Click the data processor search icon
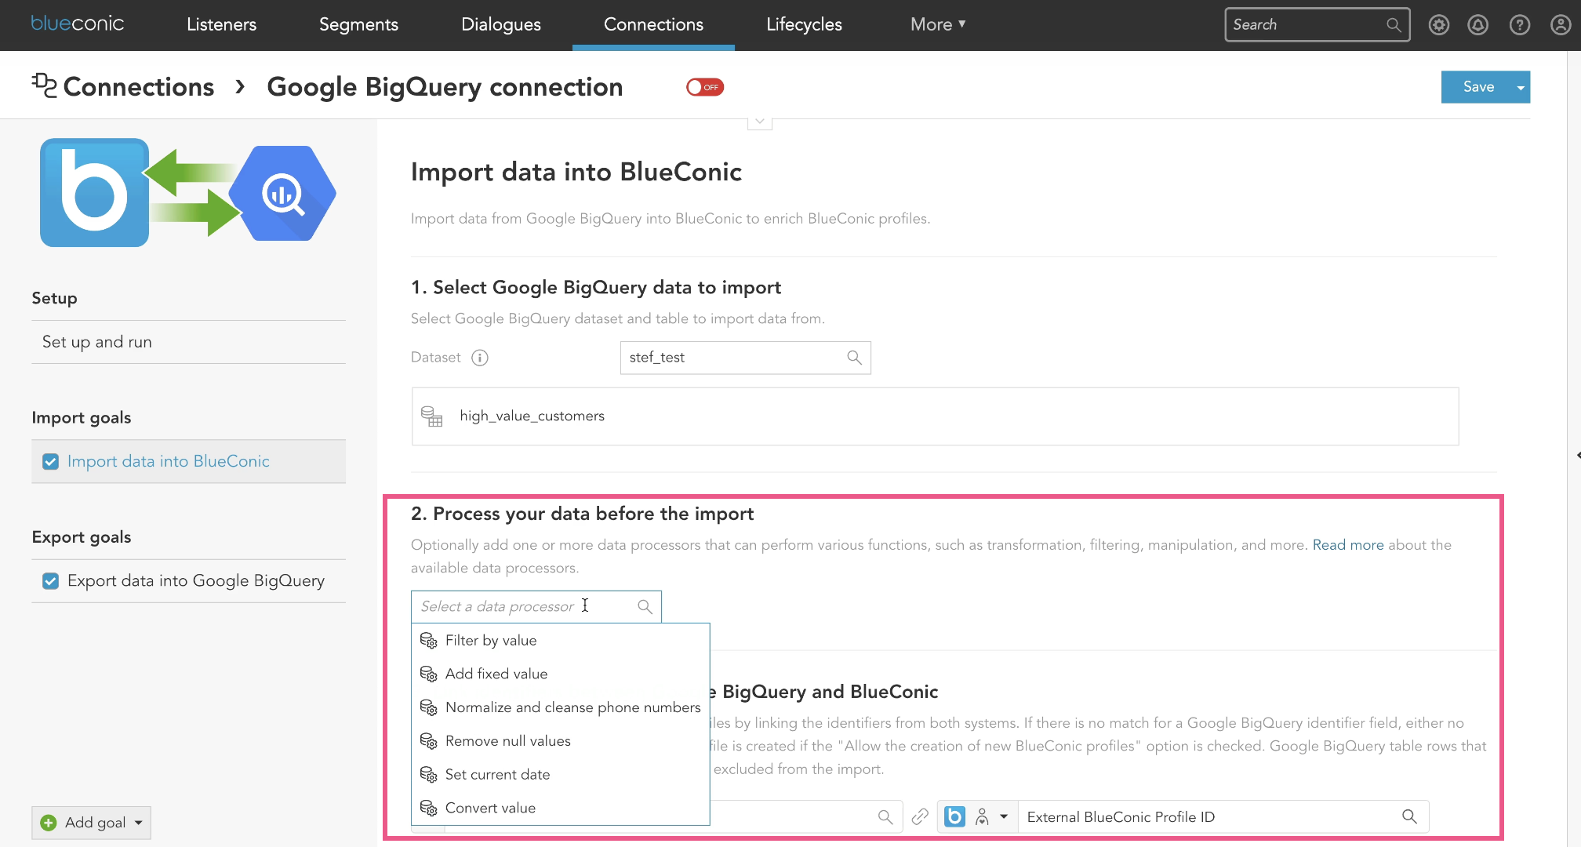This screenshot has height=847, width=1581. (645, 605)
